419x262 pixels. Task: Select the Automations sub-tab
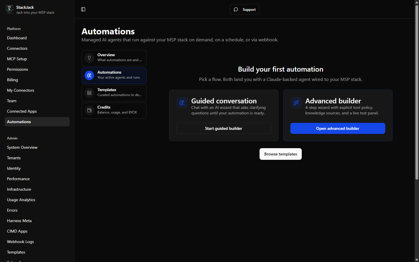(x=114, y=76)
